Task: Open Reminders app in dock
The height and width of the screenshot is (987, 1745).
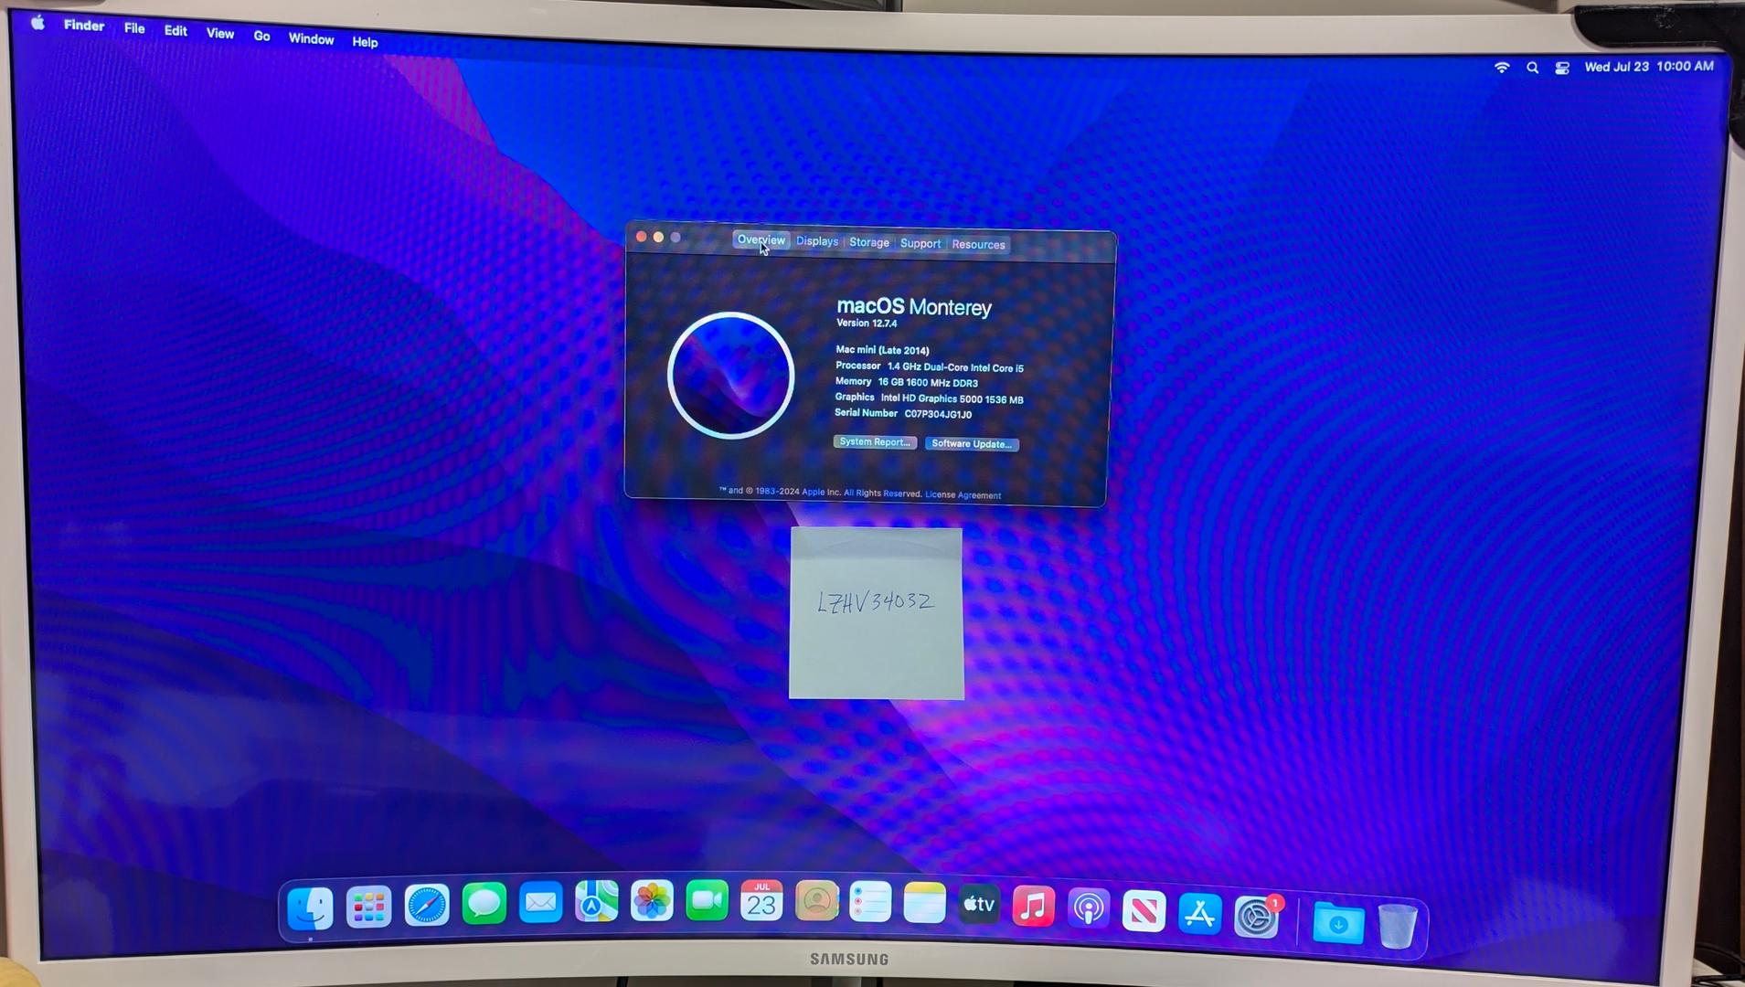Action: 870,903
